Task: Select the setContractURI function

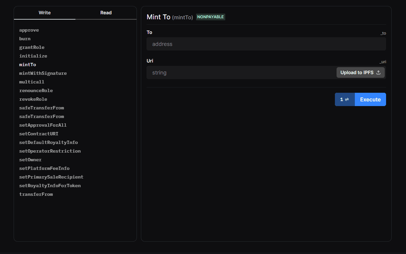Action: point(39,134)
